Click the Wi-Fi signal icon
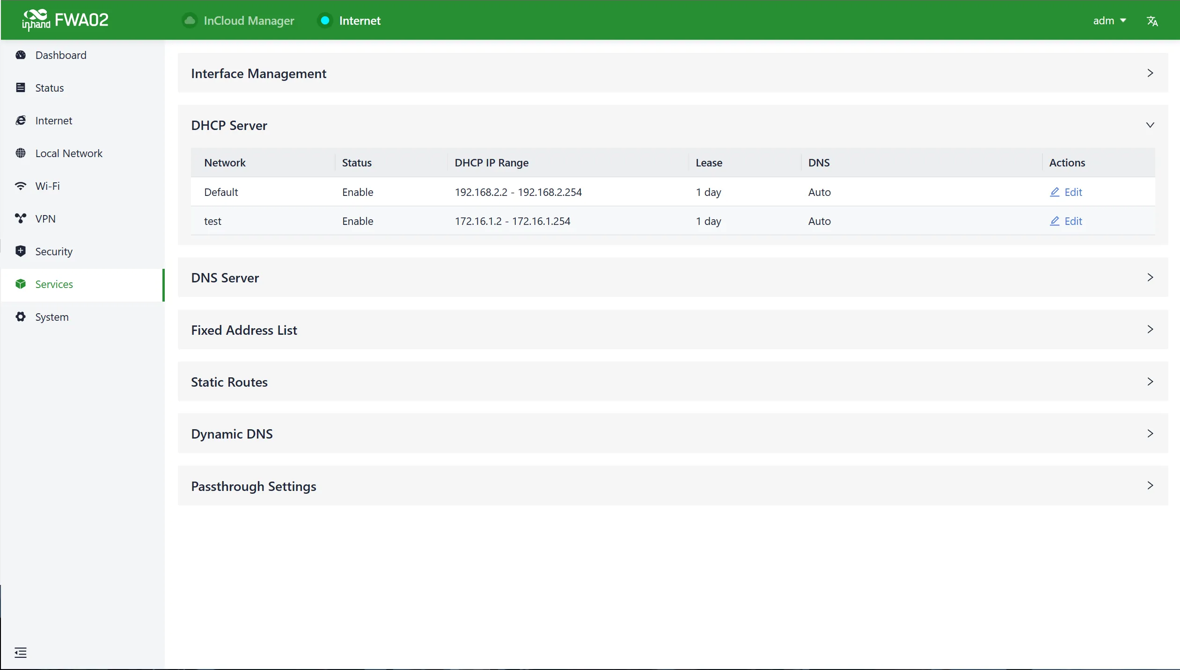The image size is (1180, 670). tap(21, 186)
